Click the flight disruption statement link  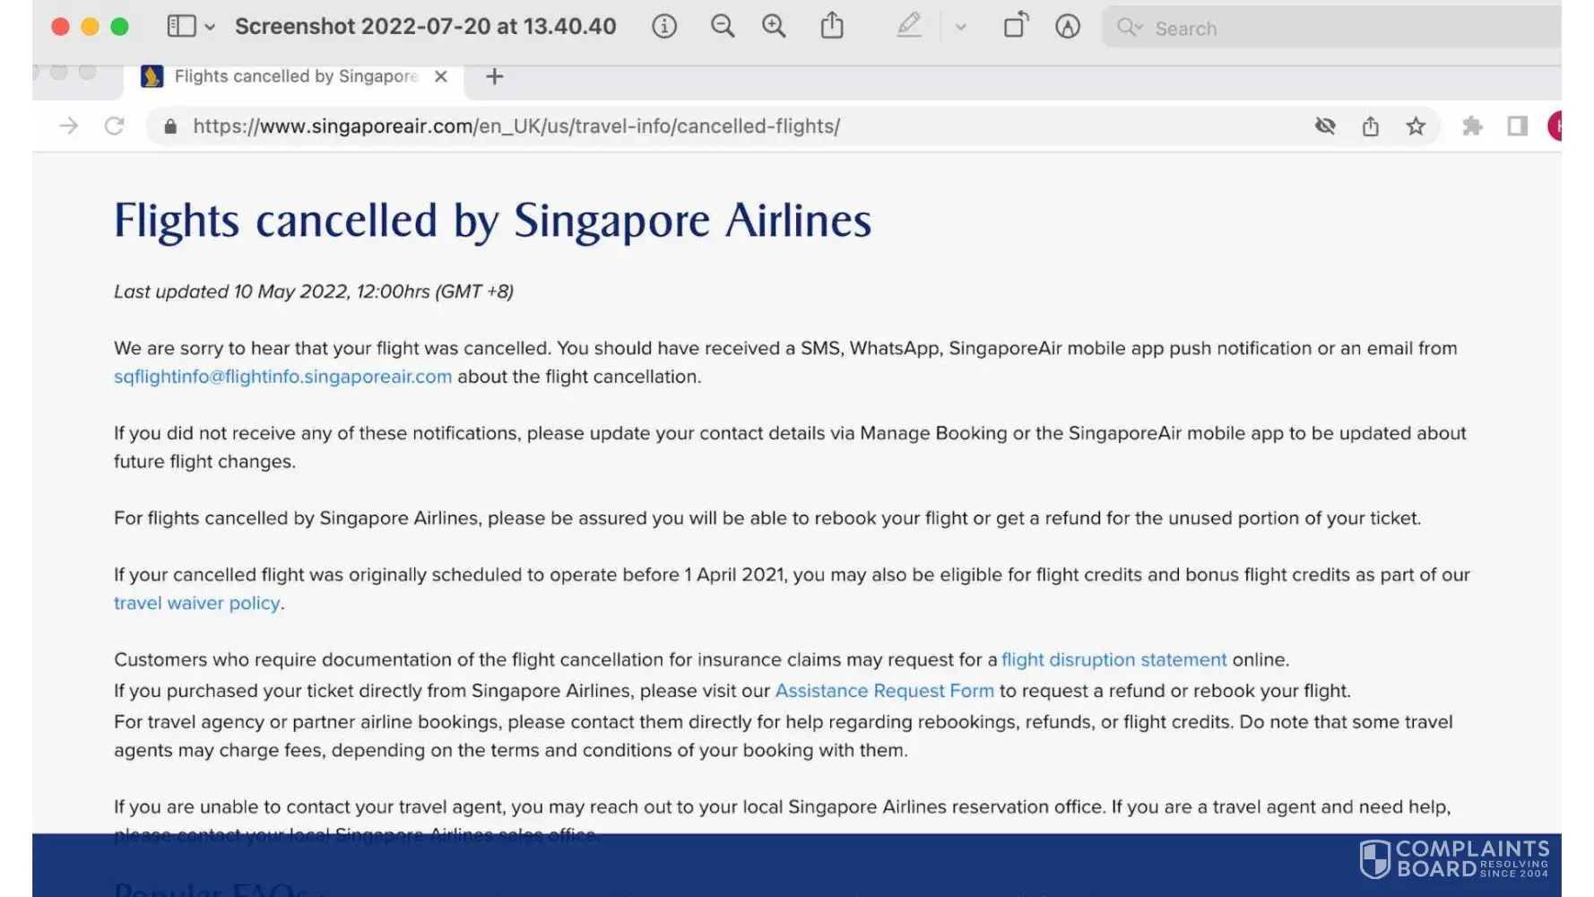(1113, 660)
